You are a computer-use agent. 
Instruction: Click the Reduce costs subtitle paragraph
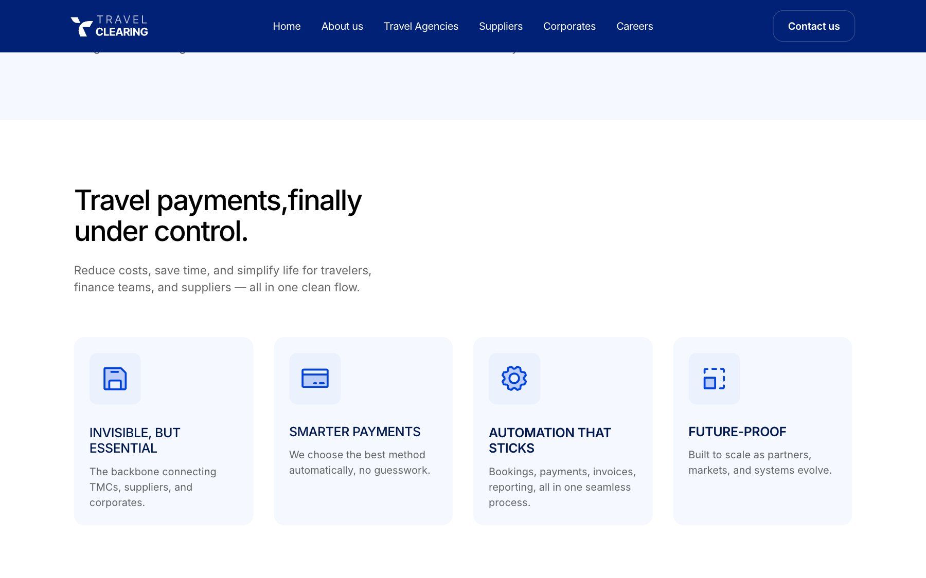click(223, 279)
